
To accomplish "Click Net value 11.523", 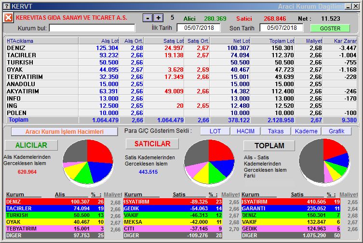I will [330, 18].
